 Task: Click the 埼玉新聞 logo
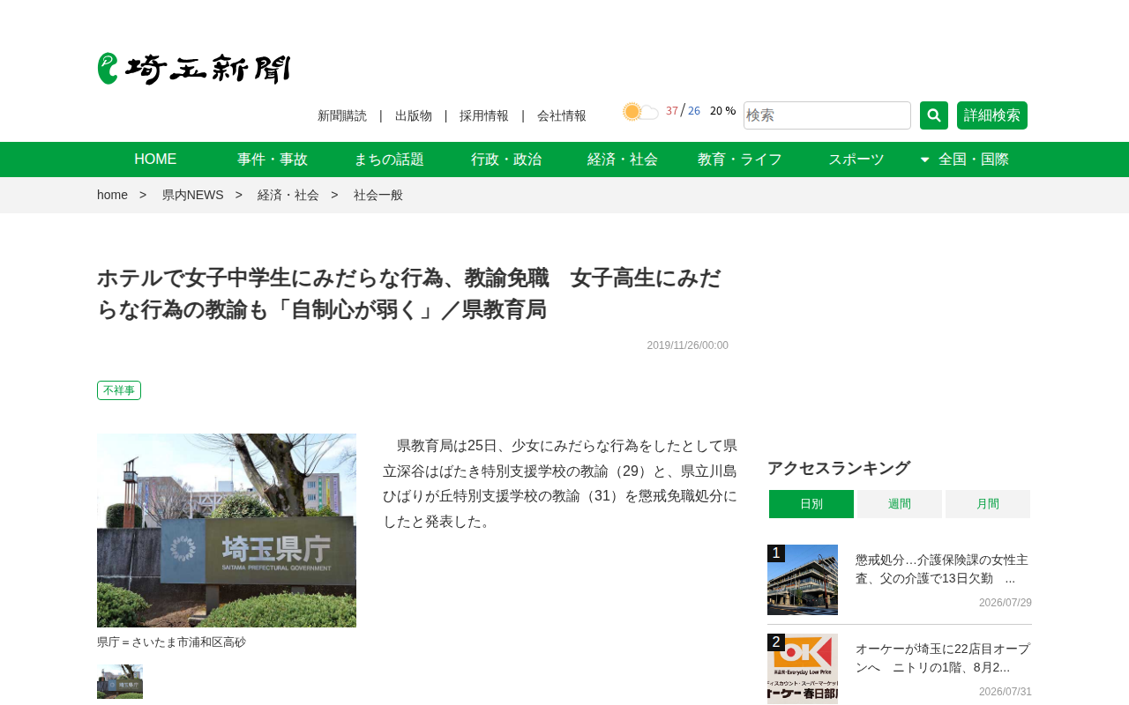194,69
